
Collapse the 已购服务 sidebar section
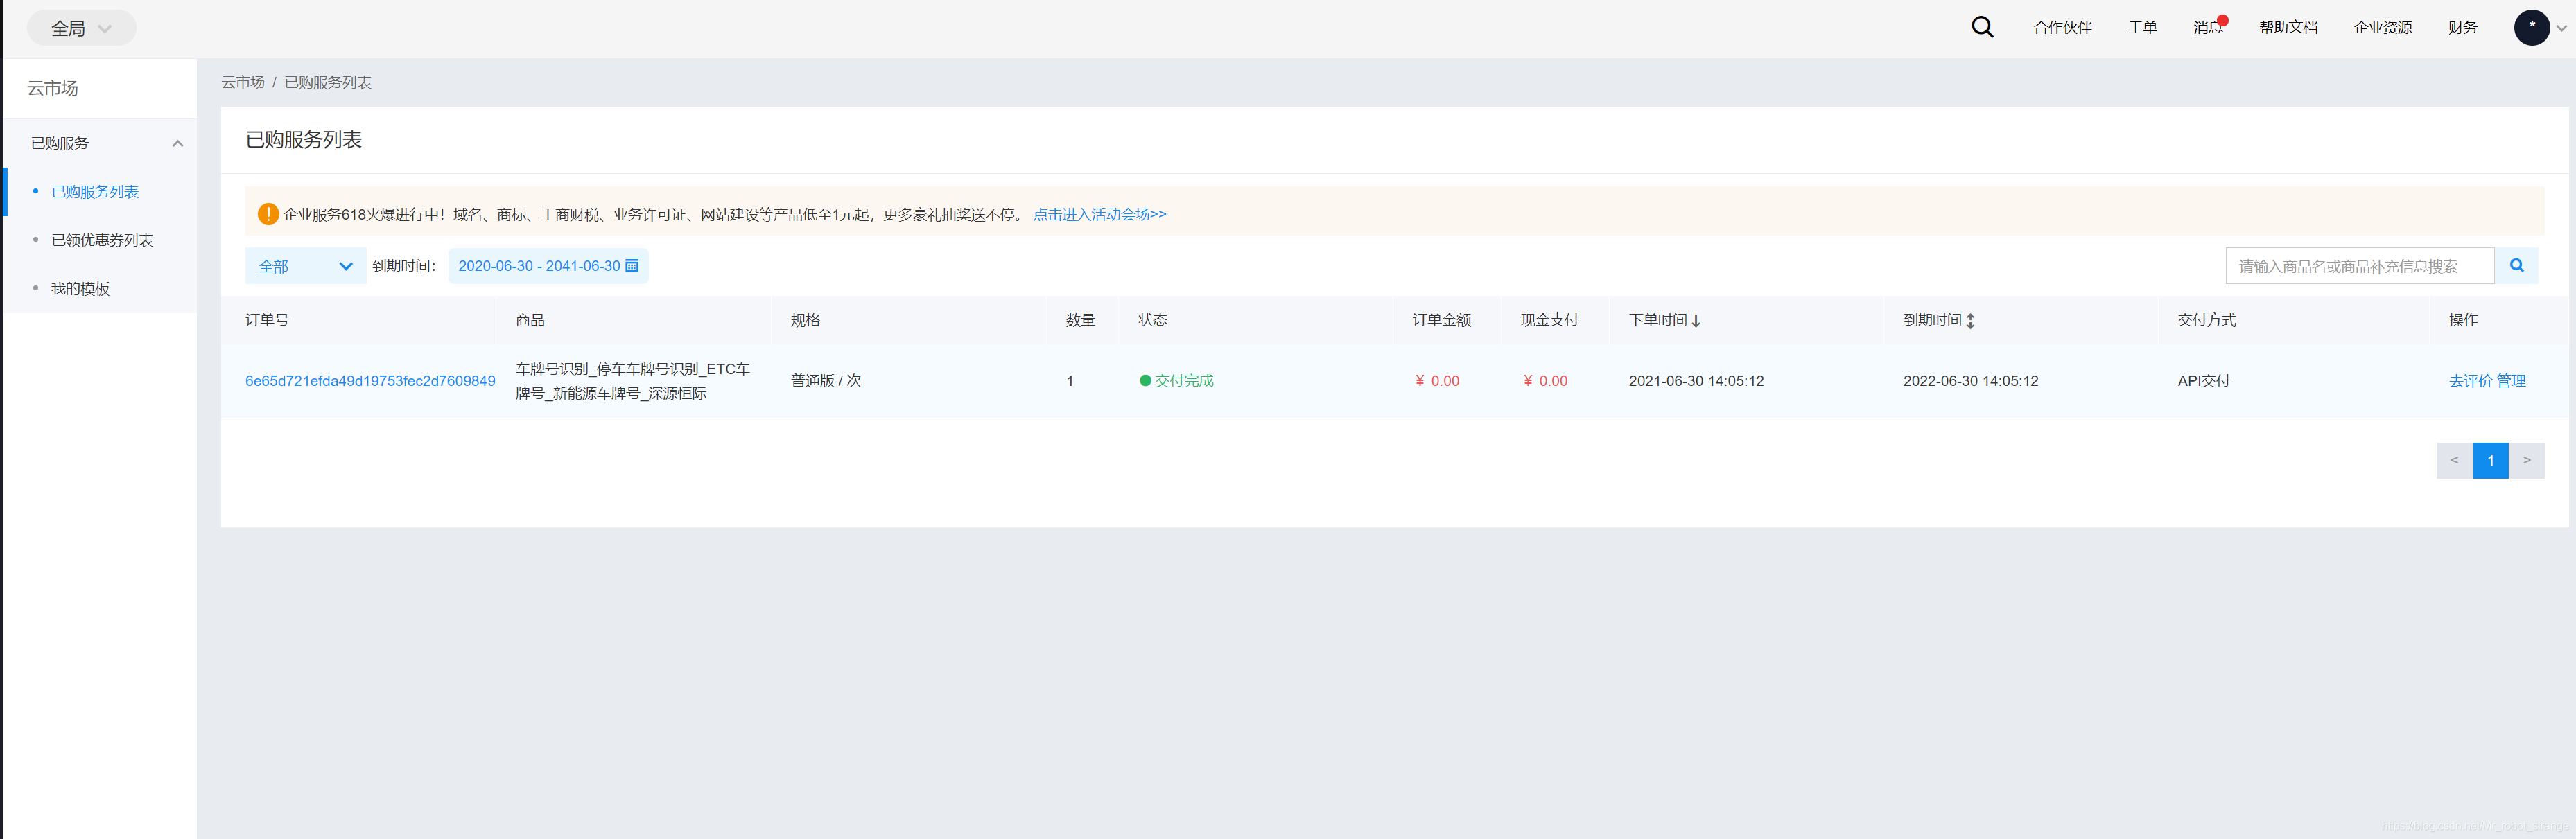[177, 143]
